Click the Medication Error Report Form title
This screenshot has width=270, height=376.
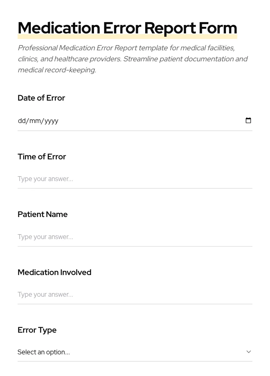pos(127,28)
